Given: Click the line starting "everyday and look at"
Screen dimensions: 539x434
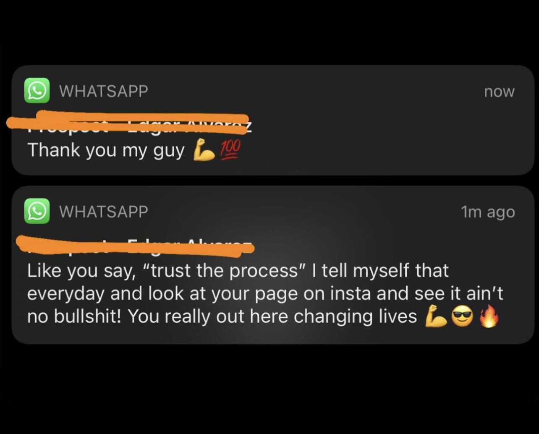Looking at the screenshot, I should coord(265,294).
